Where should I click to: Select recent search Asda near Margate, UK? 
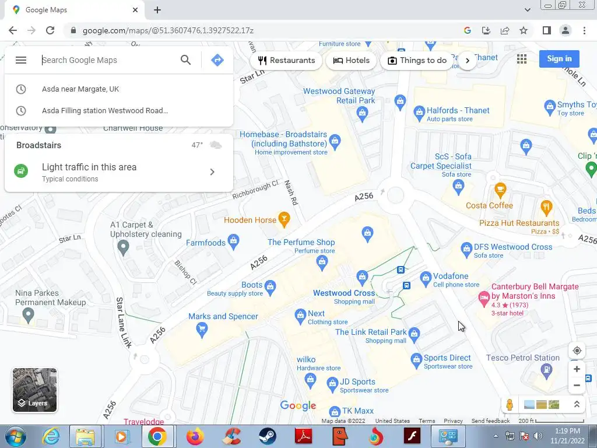[119, 89]
